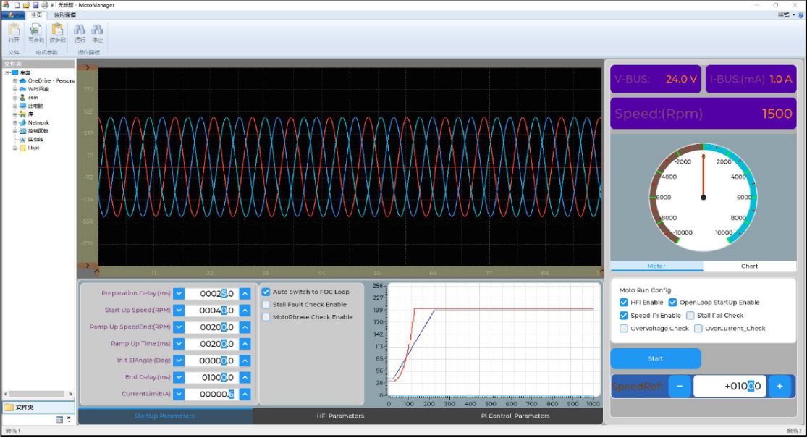Collapse the 桌面 root tree node
This screenshot has width=807, height=438.
coord(7,72)
